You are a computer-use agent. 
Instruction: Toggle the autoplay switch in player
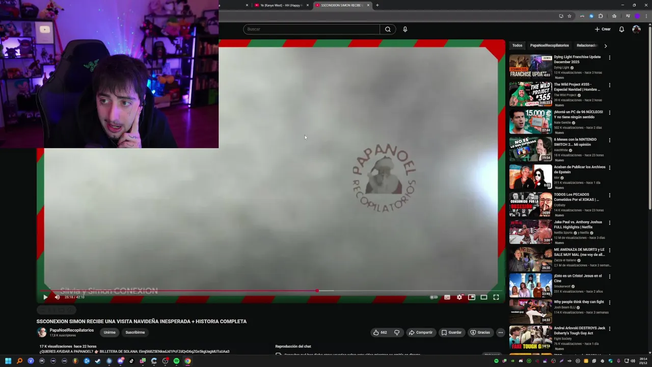click(x=433, y=297)
